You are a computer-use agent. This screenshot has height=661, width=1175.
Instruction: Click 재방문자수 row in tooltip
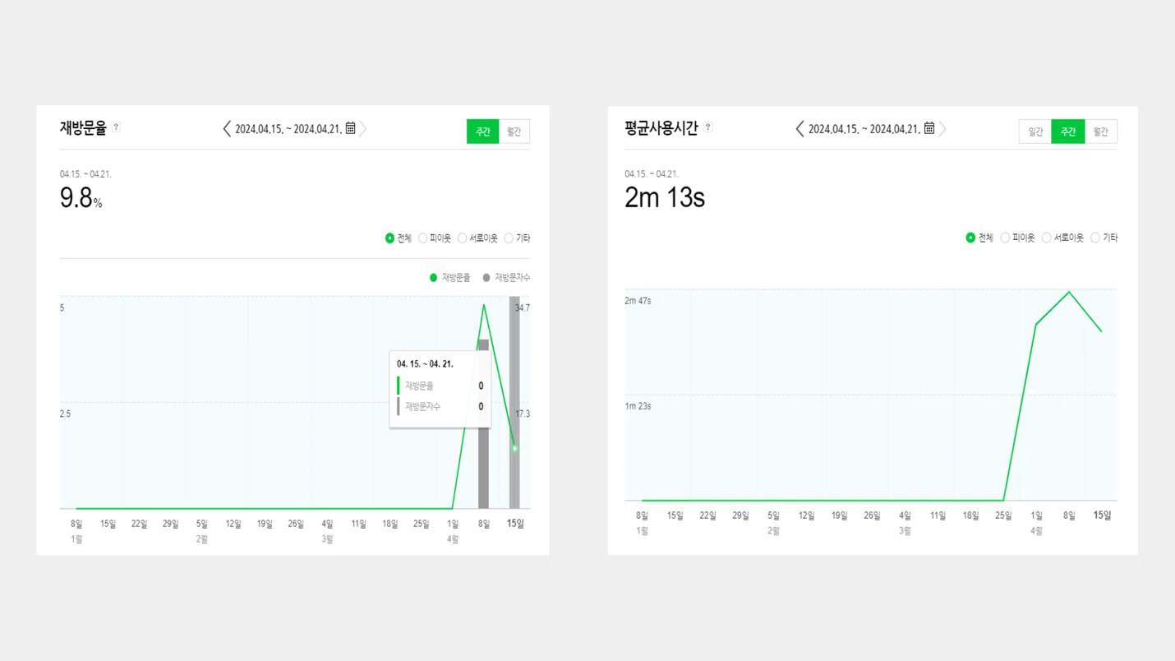tap(440, 407)
